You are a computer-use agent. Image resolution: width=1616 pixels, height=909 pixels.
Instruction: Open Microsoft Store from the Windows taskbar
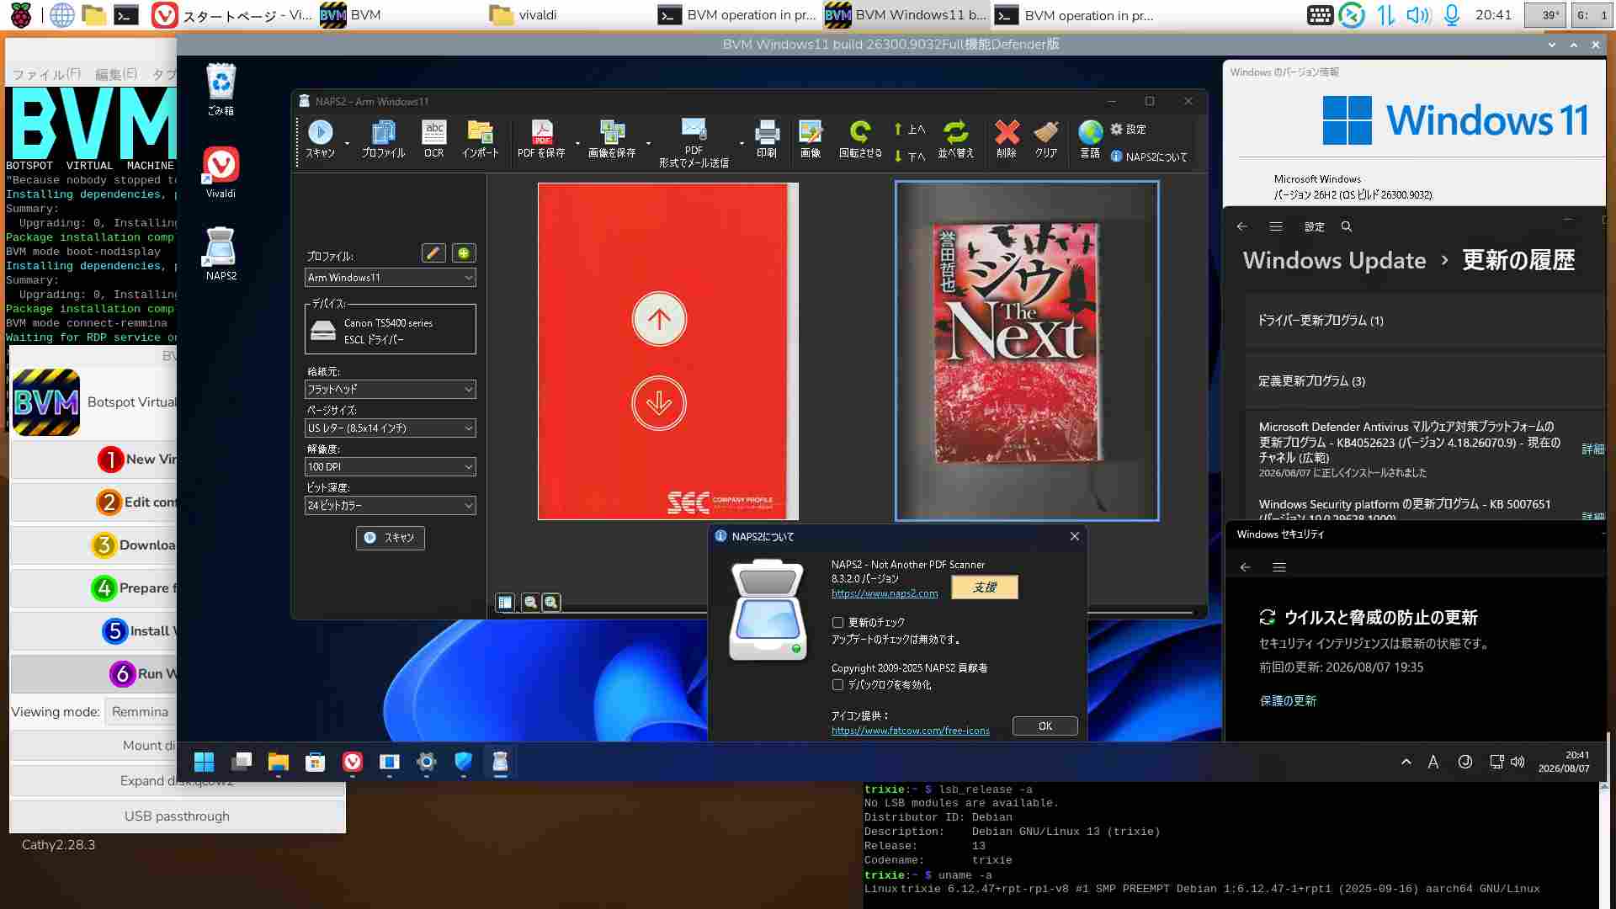pos(315,763)
